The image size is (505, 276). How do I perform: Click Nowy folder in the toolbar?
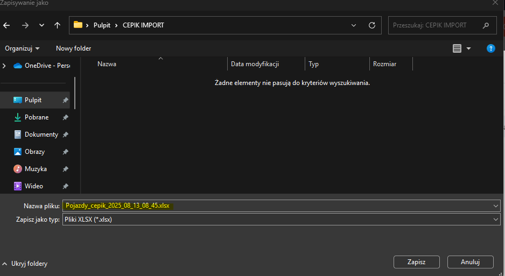click(74, 48)
